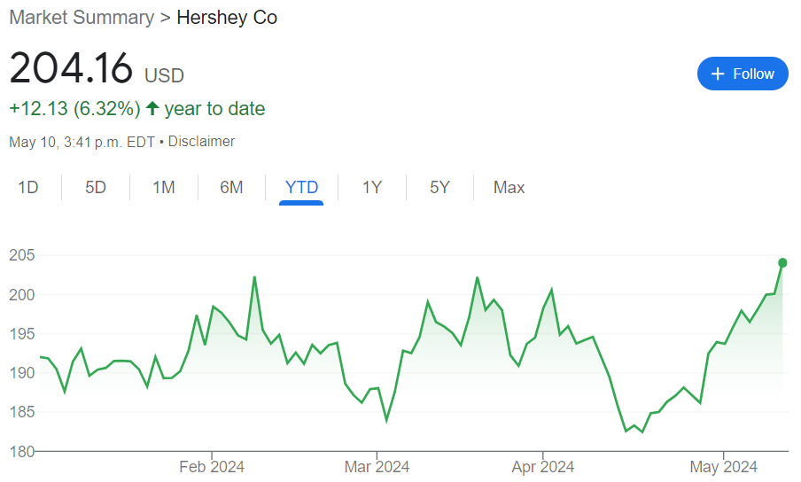Open the Disclaimer link

click(x=201, y=141)
